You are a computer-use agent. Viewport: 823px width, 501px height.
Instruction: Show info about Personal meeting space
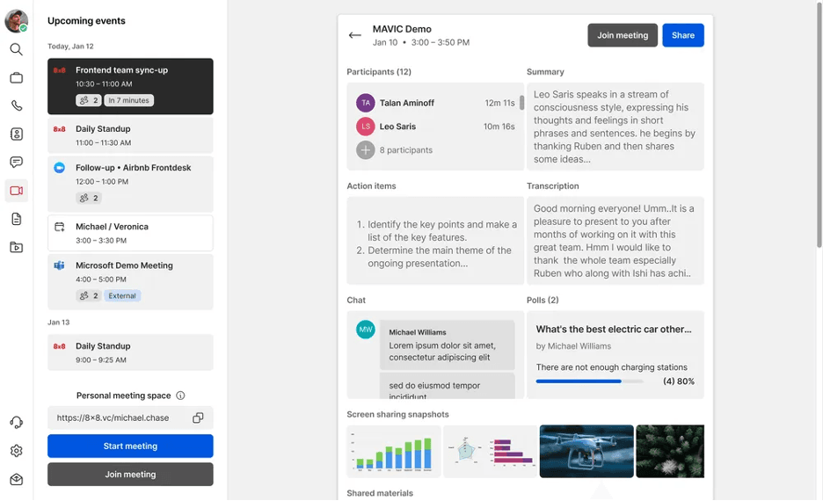click(180, 396)
